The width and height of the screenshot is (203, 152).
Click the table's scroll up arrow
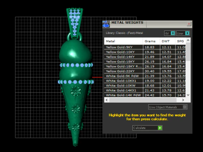click(x=188, y=41)
